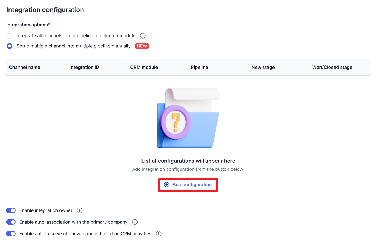Click the Won/Closed stage column header
378x244 pixels.
[332, 67]
